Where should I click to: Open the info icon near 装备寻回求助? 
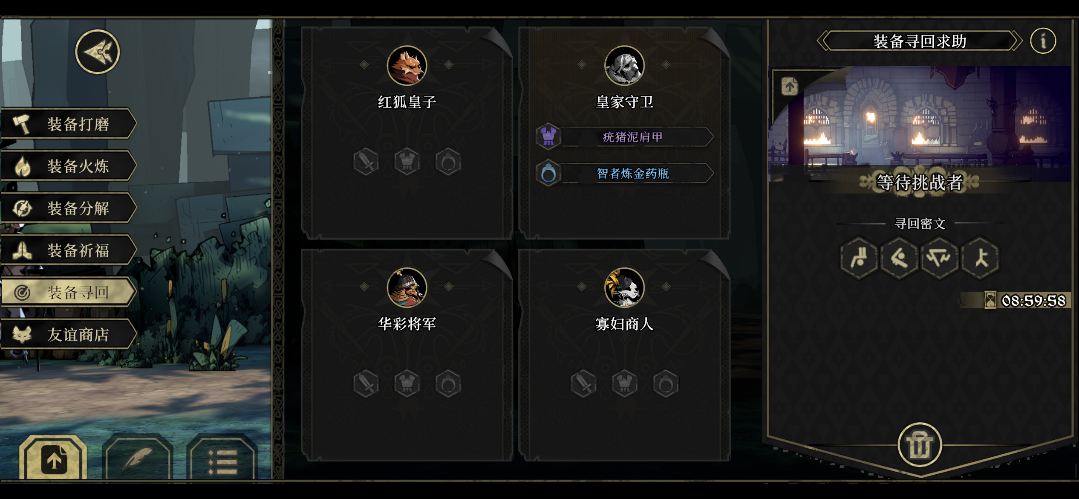click(x=1043, y=41)
